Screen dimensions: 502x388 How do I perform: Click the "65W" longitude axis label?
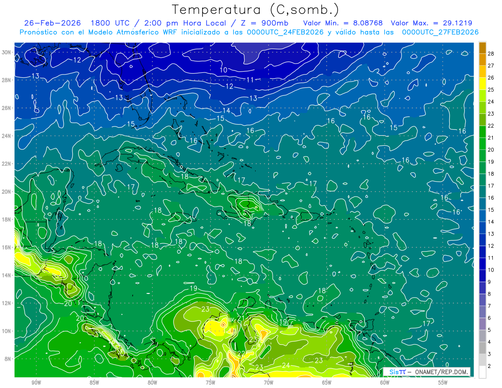coord(327,383)
